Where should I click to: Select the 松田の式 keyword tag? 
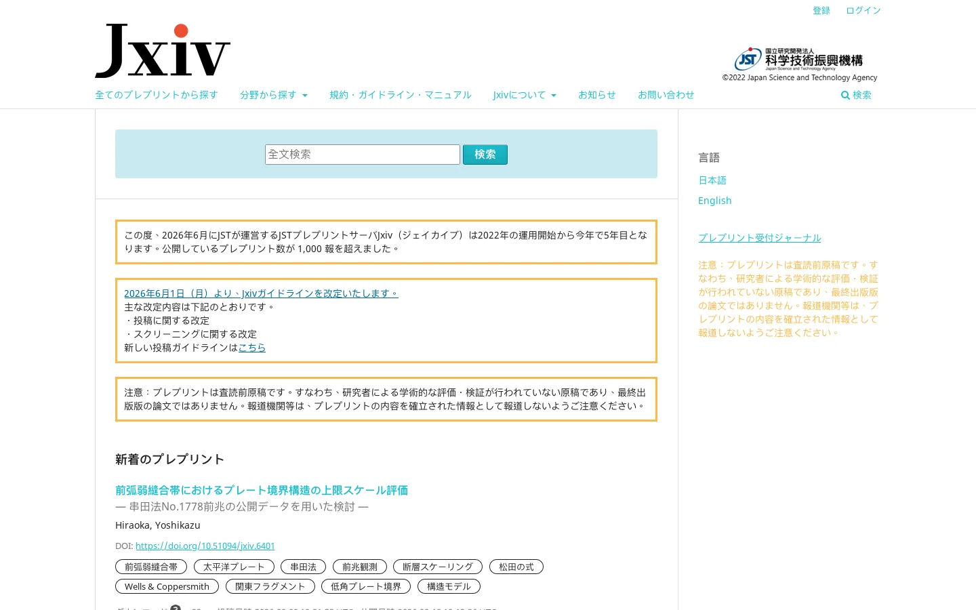[516, 567]
